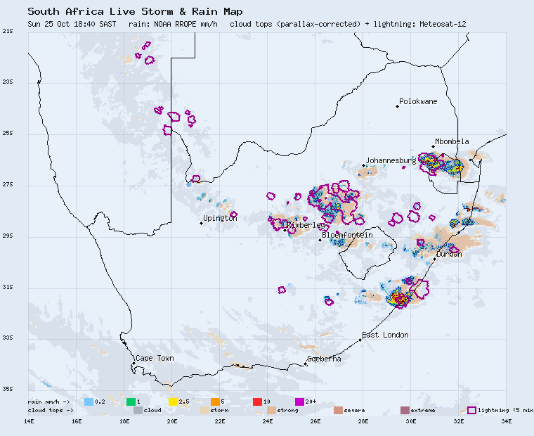The height and width of the screenshot is (436, 534).
Task: Click the 14E longitude axis label
Action: pos(29,421)
